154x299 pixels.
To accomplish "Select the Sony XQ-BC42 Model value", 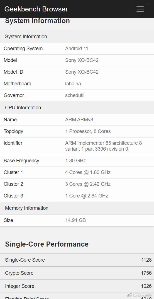I will tap(82, 60).
